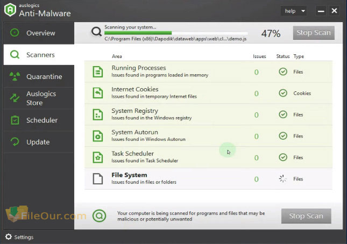Open the help dropdown menu
Viewport: 347px width, 244px height.
click(x=294, y=11)
